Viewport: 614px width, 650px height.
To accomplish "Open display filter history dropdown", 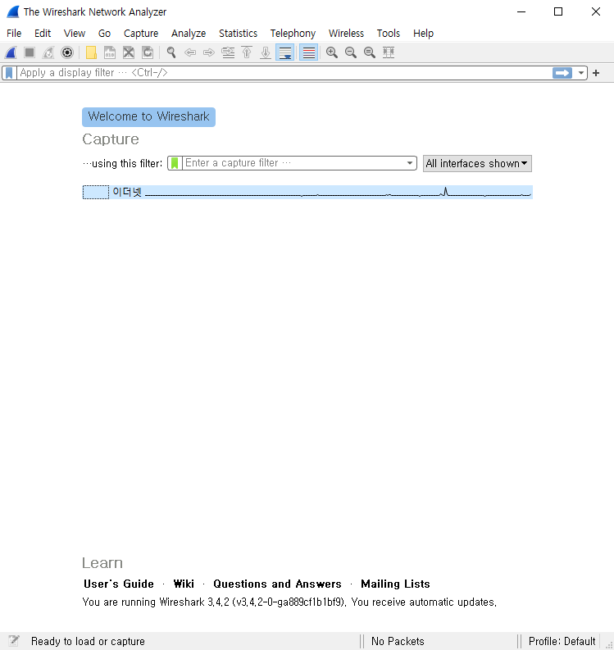I will pos(581,73).
